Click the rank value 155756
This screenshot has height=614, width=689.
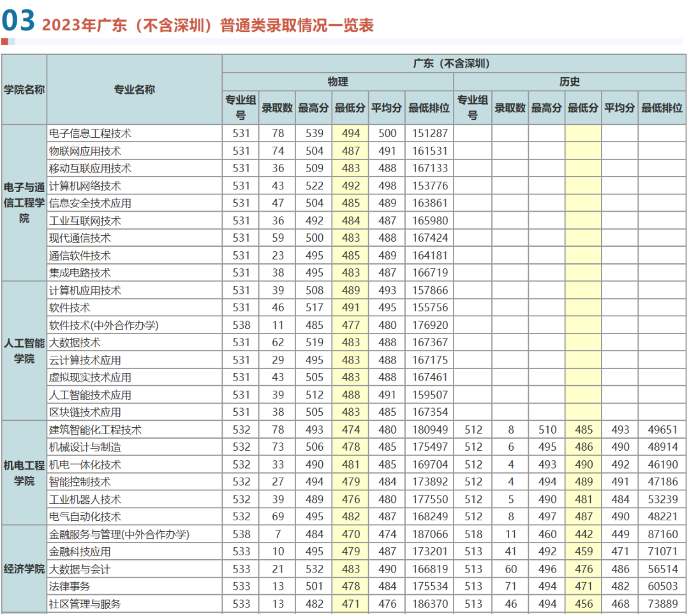430,308
